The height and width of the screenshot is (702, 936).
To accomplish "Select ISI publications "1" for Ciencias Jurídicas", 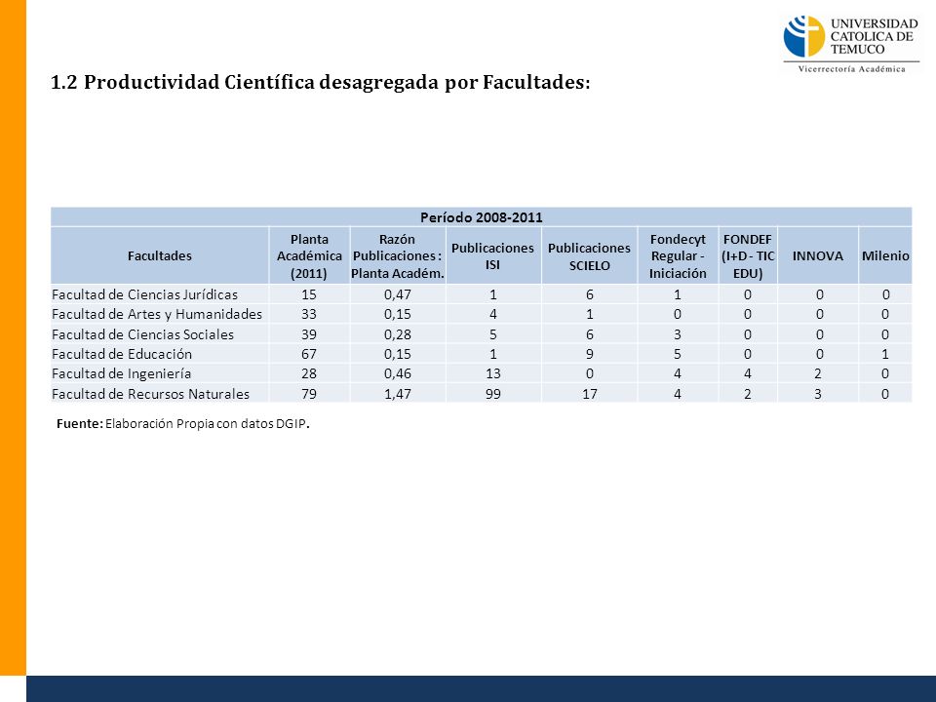I will 493,294.
